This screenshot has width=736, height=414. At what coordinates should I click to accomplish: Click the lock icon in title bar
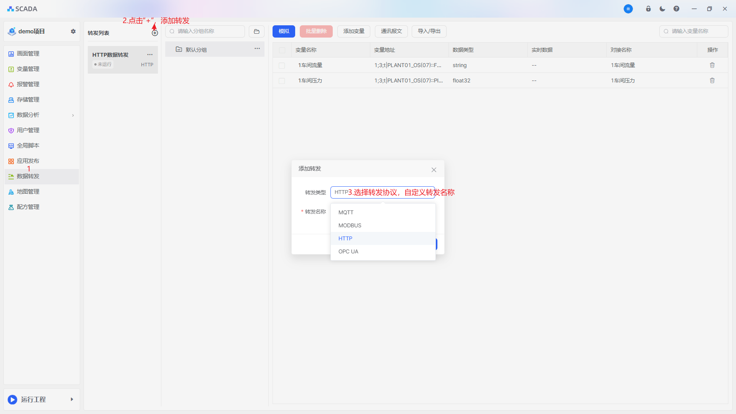(648, 9)
